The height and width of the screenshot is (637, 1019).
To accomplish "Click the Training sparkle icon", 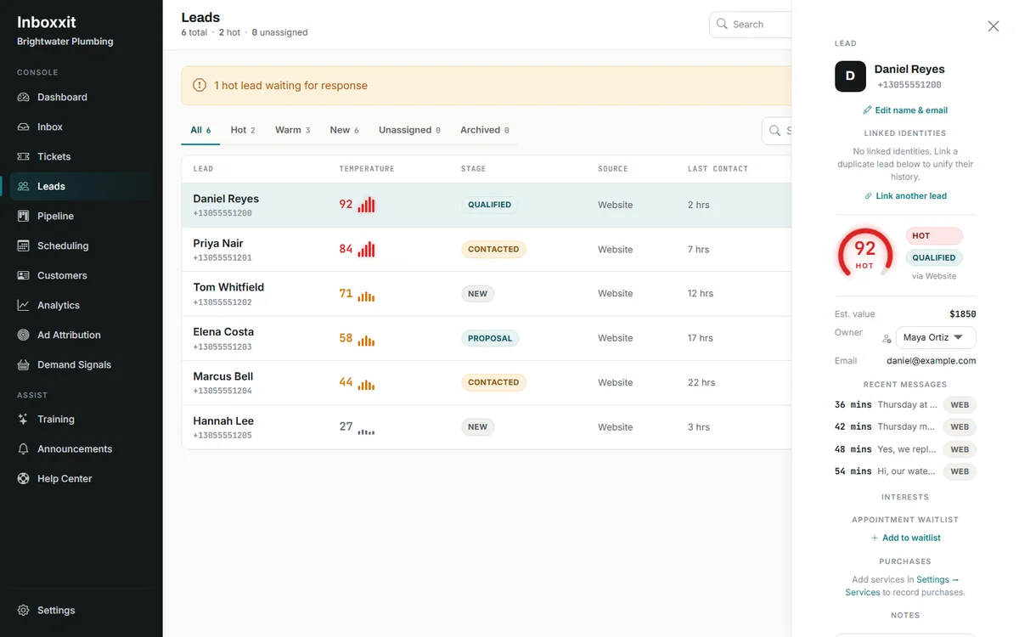I will tap(24, 419).
